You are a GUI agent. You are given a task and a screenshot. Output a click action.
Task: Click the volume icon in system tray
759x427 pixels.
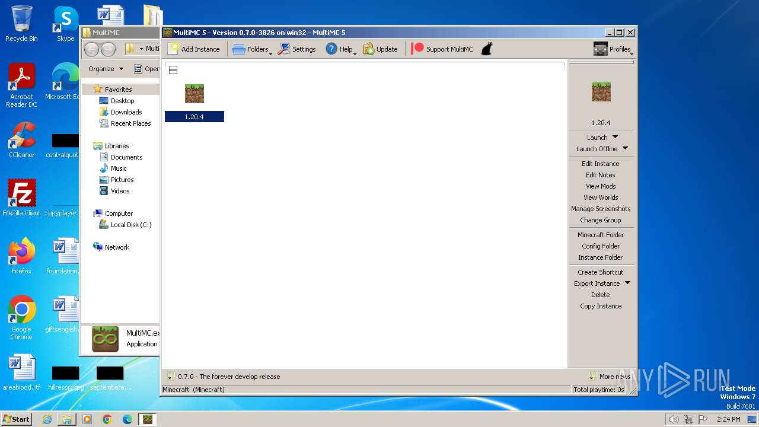pos(673,419)
